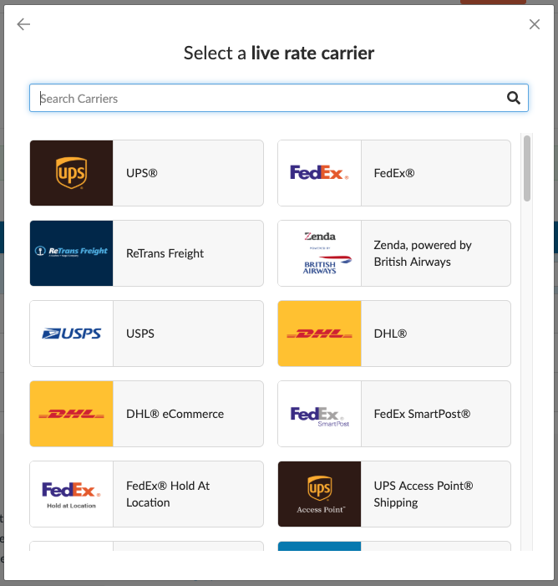Click the USPS eagle logo
558x586 pixels.
pyautogui.click(x=71, y=334)
